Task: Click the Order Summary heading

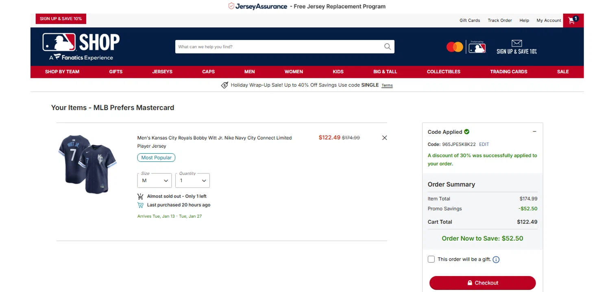Action: coord(451,184)
